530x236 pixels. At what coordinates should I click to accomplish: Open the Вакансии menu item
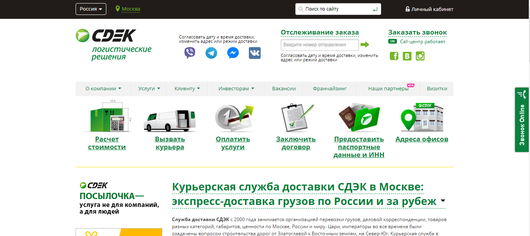(284, 89)
